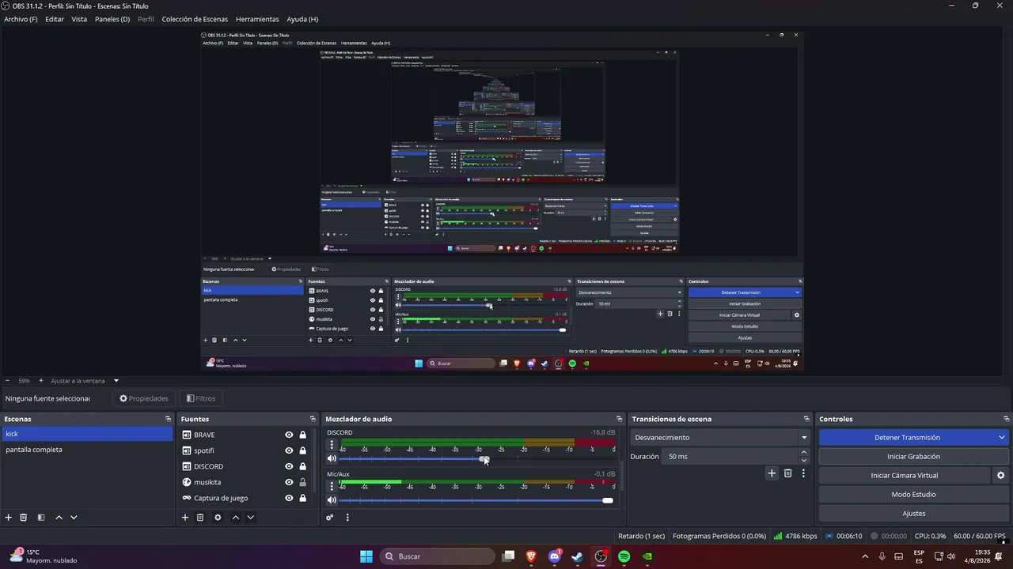Remove the scene transition with the trash icon
Image resolution: width=1013 pixels, height=569 pixels.
pos(787,473)
